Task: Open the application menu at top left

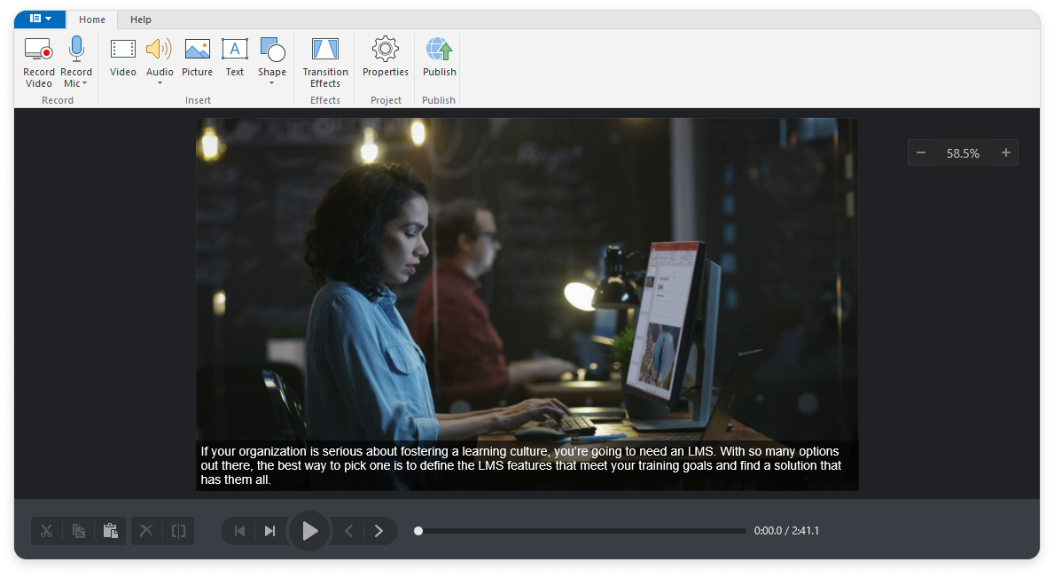Action: (39, 18)
